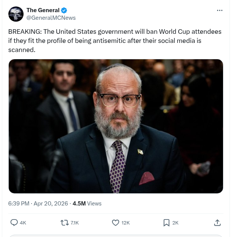Viewport: 231px width, 237px height.
Task: Visit the @GeneralMCNews handle link
Action: 51,18
